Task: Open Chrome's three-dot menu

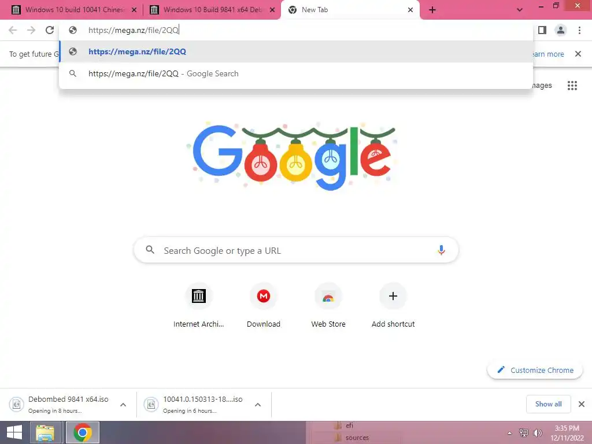Action: tap(579, 30)
